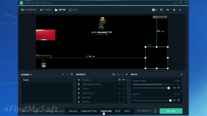Click the logout arrow icon
Screen dimensions: 207x116
[180, 10]
